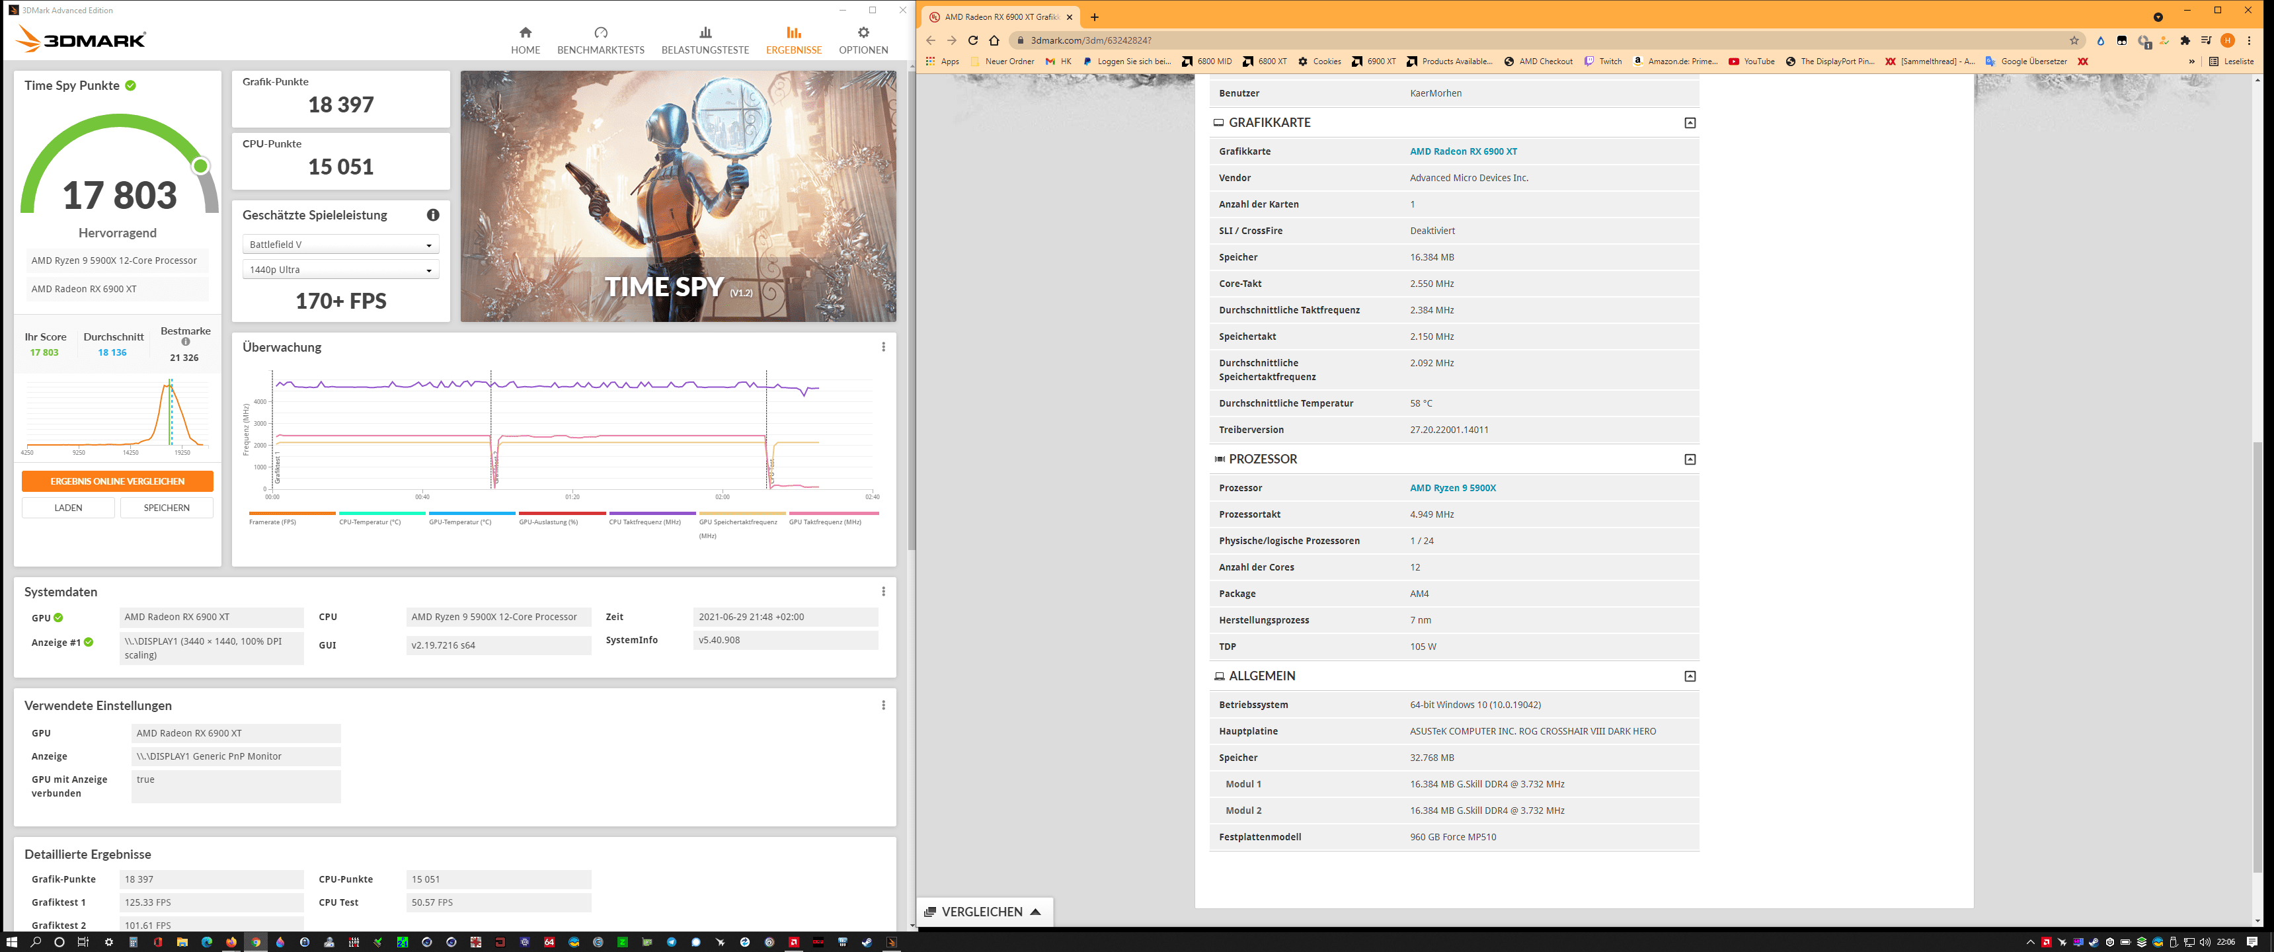This screenshot has height=952, width=2274.
Task: Open the HOME tab in 3DMark
Action: pyautogui.click(x=526, y=40)
